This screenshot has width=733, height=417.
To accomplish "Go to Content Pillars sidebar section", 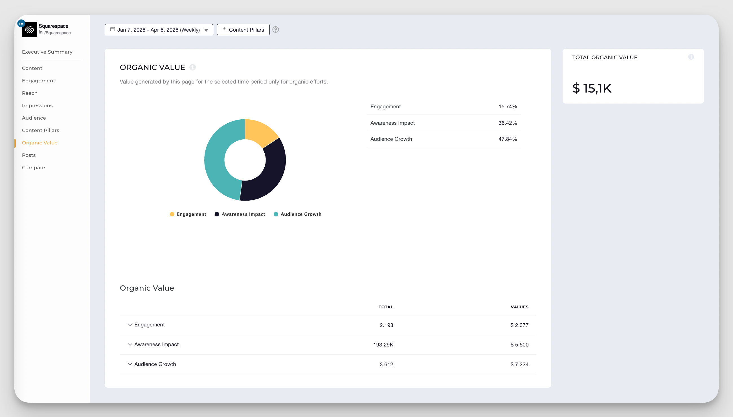I will (x=40, y=130).
